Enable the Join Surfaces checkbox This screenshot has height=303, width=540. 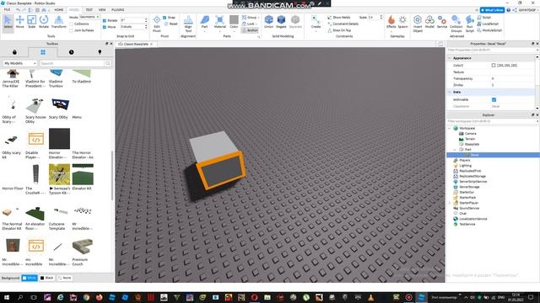point(71,30)
